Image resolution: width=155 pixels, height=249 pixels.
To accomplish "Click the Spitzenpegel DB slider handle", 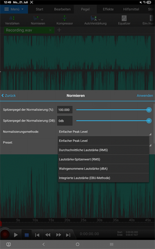I will [149, 121].
